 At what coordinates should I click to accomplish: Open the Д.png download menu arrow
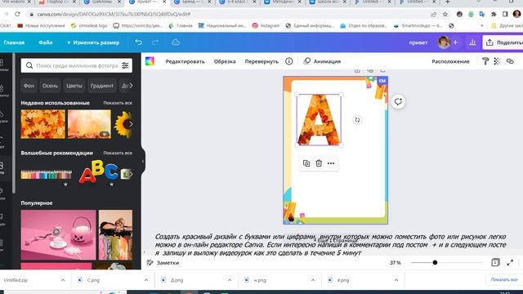[230, 280]
